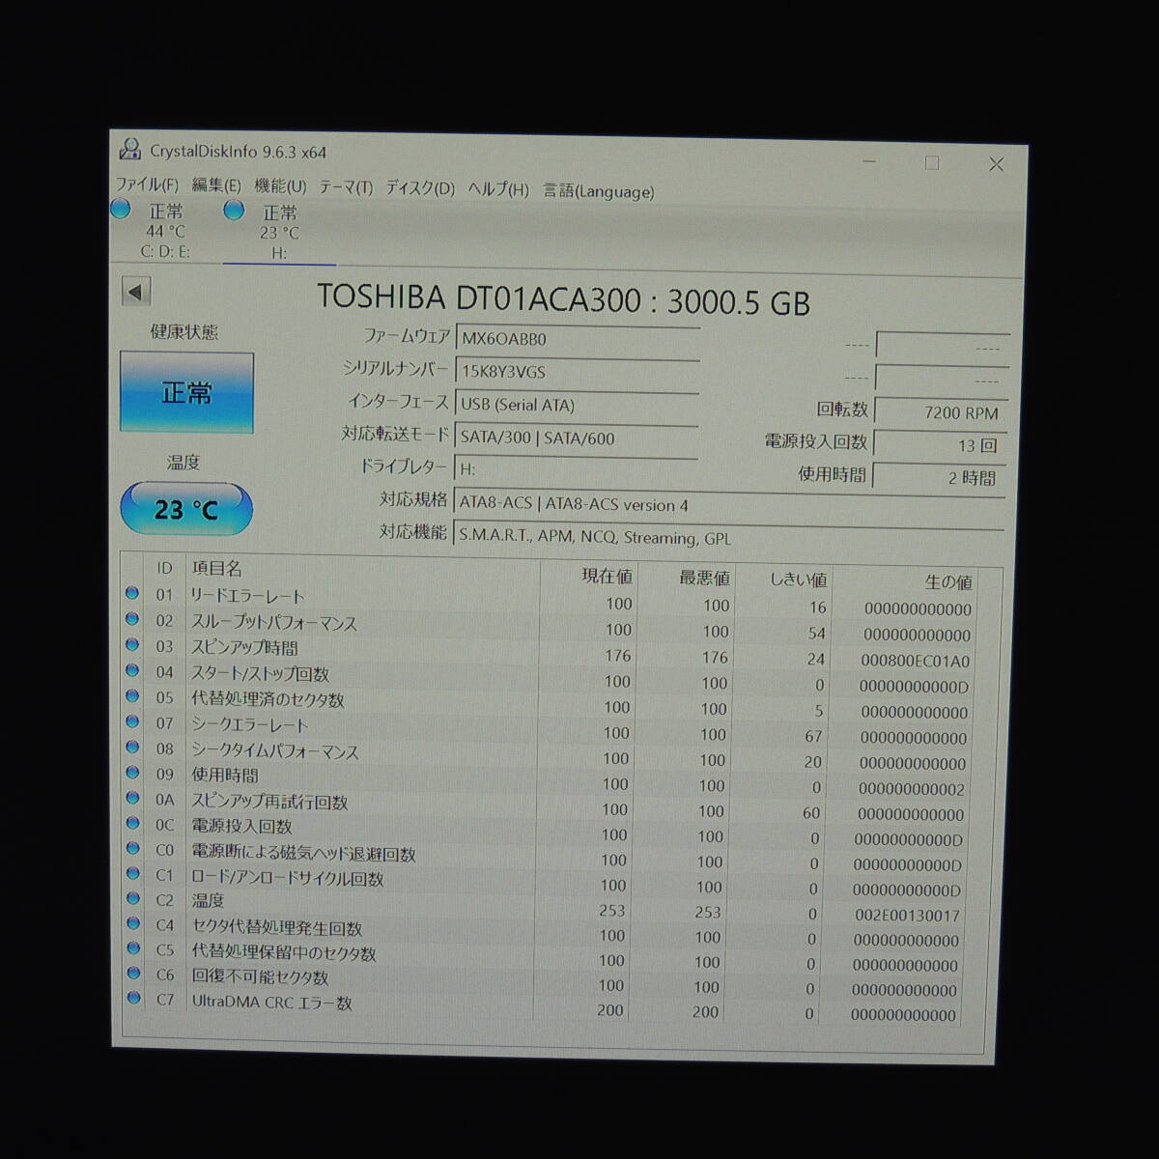This screenshot has height=1159, width=1159.
Task: Maximize the CrystalDiskInfo window
Action: pyautogui.click(x=932, y=163)
